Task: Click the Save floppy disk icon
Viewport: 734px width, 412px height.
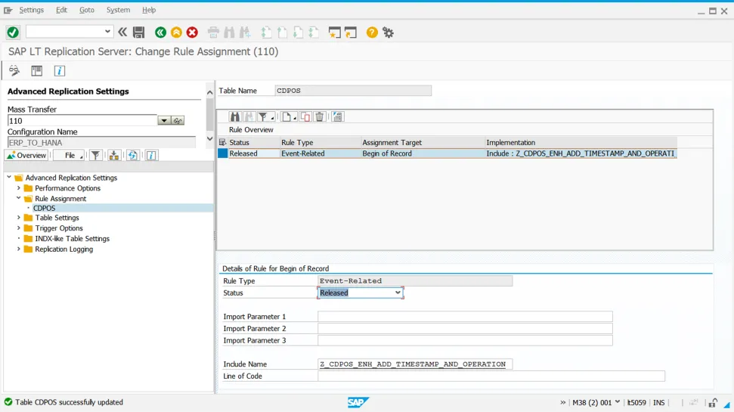Action: point(138,33)
